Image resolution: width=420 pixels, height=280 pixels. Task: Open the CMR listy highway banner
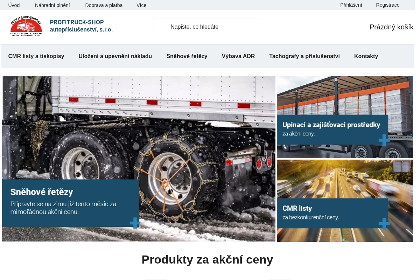pos(345,201)
